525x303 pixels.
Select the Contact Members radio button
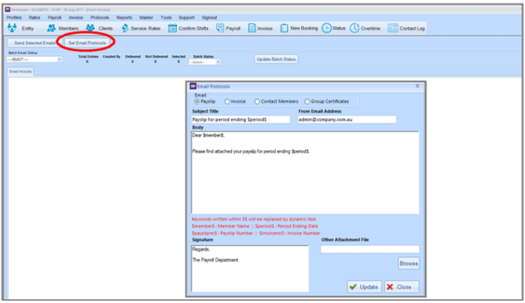click(257, 101)
